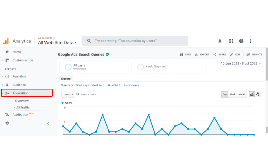The width and height of the screenshot is (268, 151).
Task: Toggle the Month time granularity
Action: 242,94
